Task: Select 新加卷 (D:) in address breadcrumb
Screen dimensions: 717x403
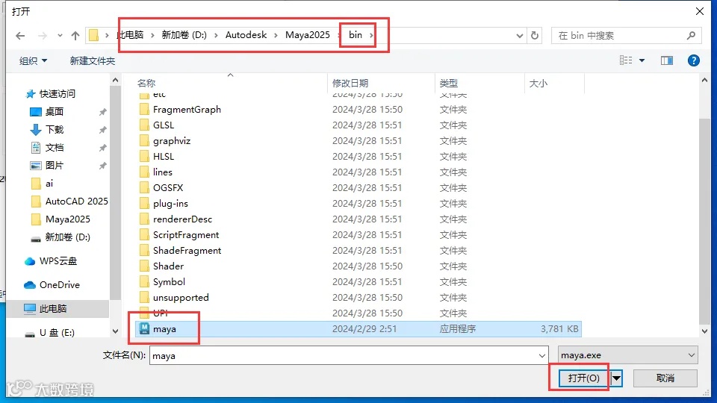Action: pyautogui.click(x=184, y=35)
